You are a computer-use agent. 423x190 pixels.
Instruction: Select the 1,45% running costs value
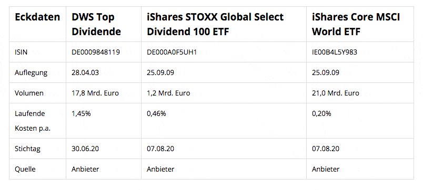81,113
